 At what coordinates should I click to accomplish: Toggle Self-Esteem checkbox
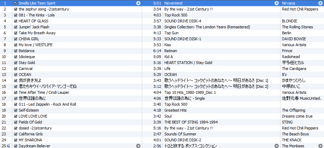pos(16,110)
